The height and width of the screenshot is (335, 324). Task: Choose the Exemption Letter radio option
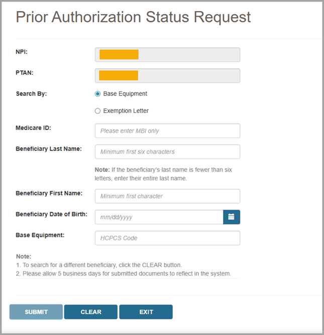click(98, 111)
